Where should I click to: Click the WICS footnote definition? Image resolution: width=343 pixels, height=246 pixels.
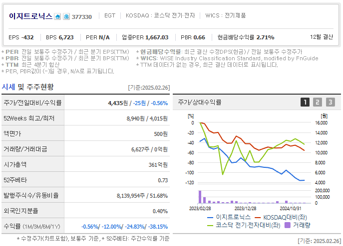coord(227,58)
